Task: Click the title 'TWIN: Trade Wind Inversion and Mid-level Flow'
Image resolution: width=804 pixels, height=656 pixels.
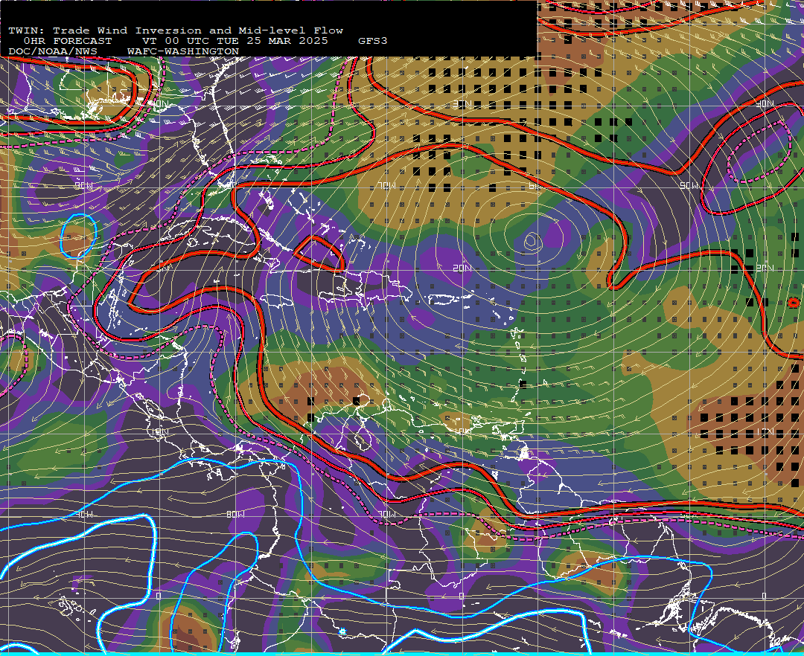Action: pyautogui.click(x=176, y=30)
